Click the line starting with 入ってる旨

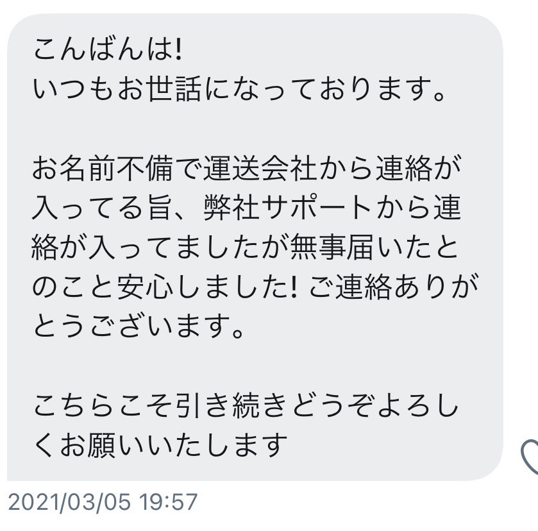coord(246,208)
